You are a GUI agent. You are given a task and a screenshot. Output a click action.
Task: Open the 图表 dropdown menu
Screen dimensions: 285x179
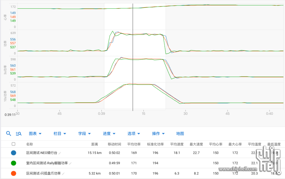[35, 134]
